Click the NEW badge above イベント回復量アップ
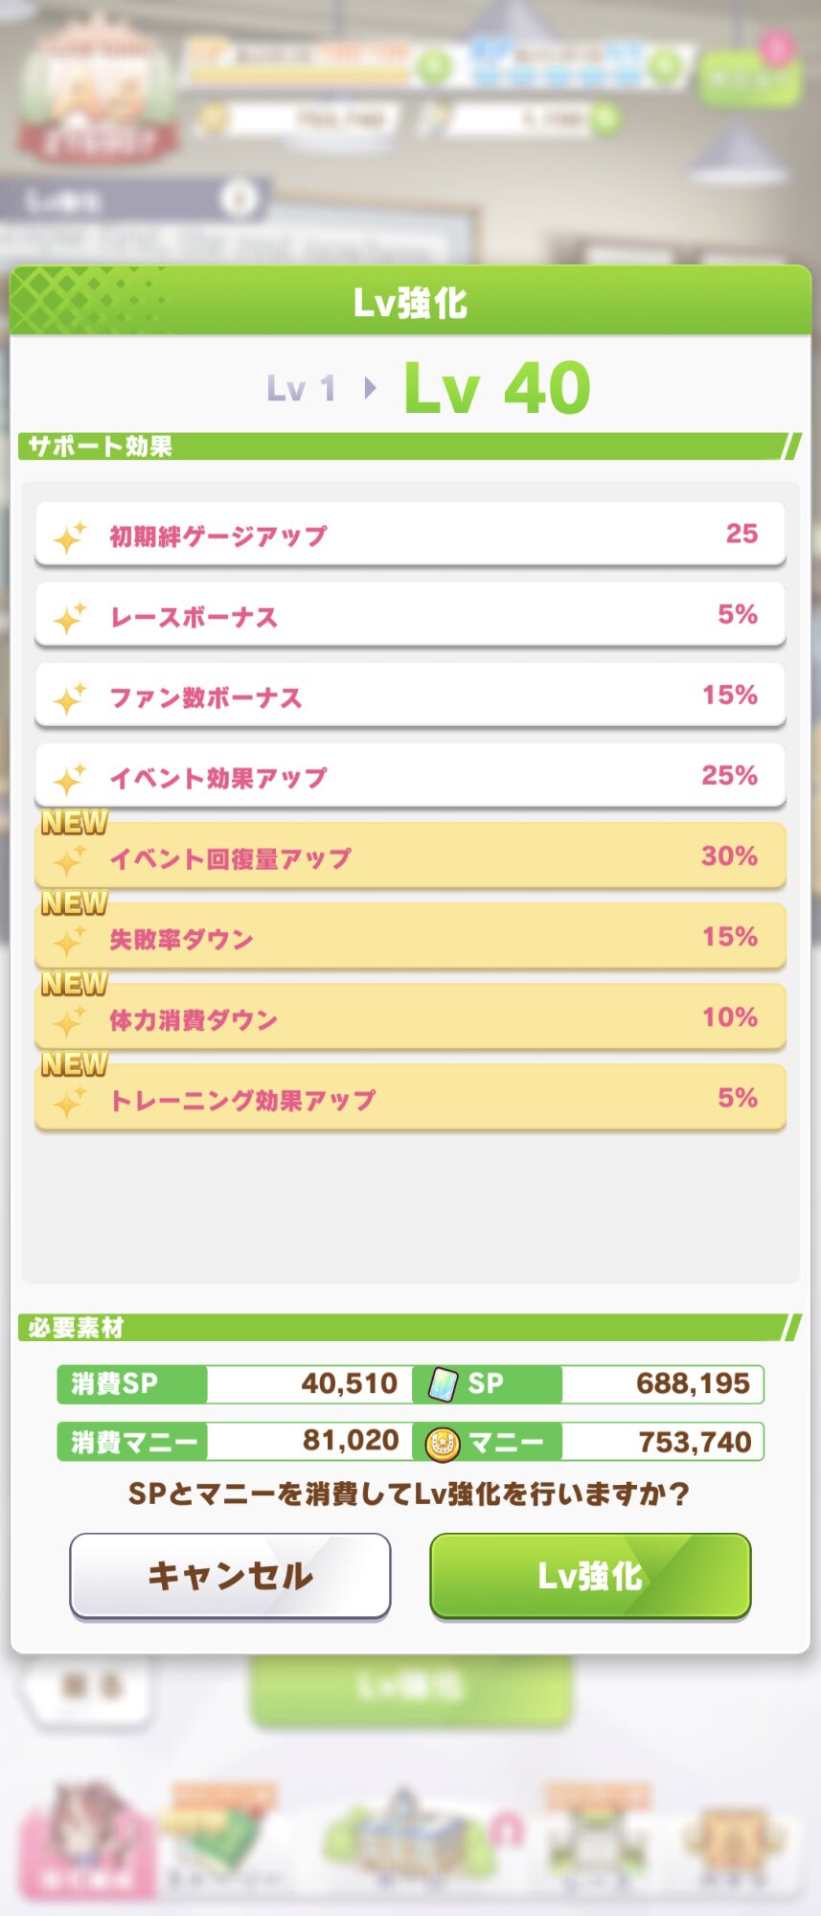 (74, 823)
